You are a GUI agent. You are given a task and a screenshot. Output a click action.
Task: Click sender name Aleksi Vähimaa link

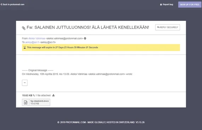[x=37, y=38]
